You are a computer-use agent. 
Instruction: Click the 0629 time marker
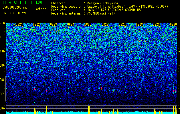pyautogui.click(x=156, y=25)
